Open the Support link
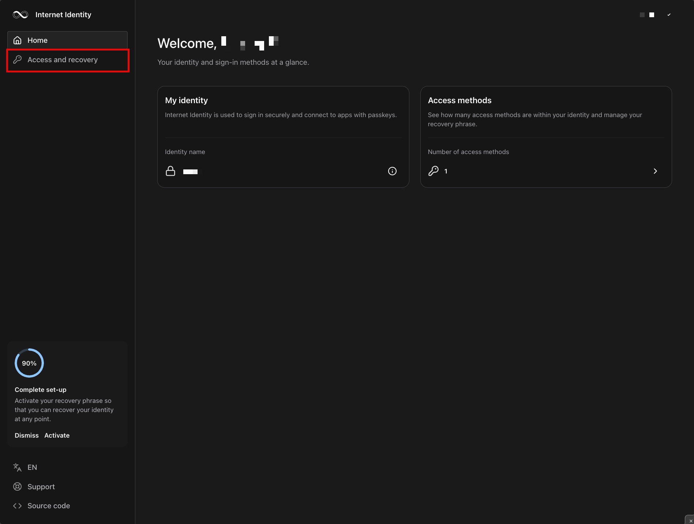This screenshot has width=694, height=524. pos(41,487)
